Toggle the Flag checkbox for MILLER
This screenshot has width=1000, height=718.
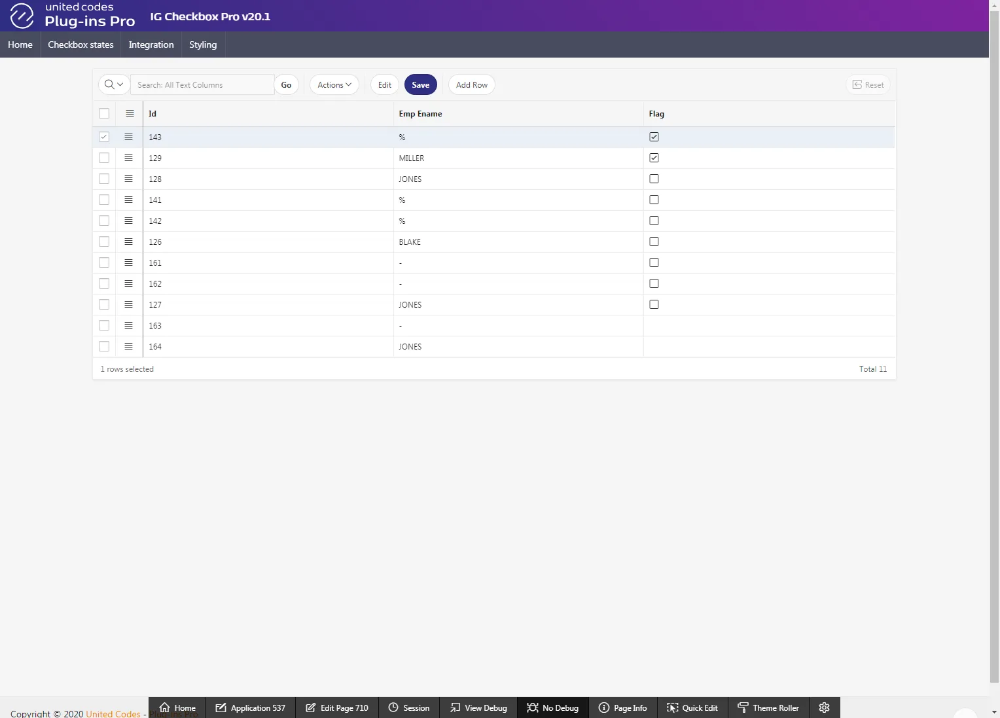point(654,158)
